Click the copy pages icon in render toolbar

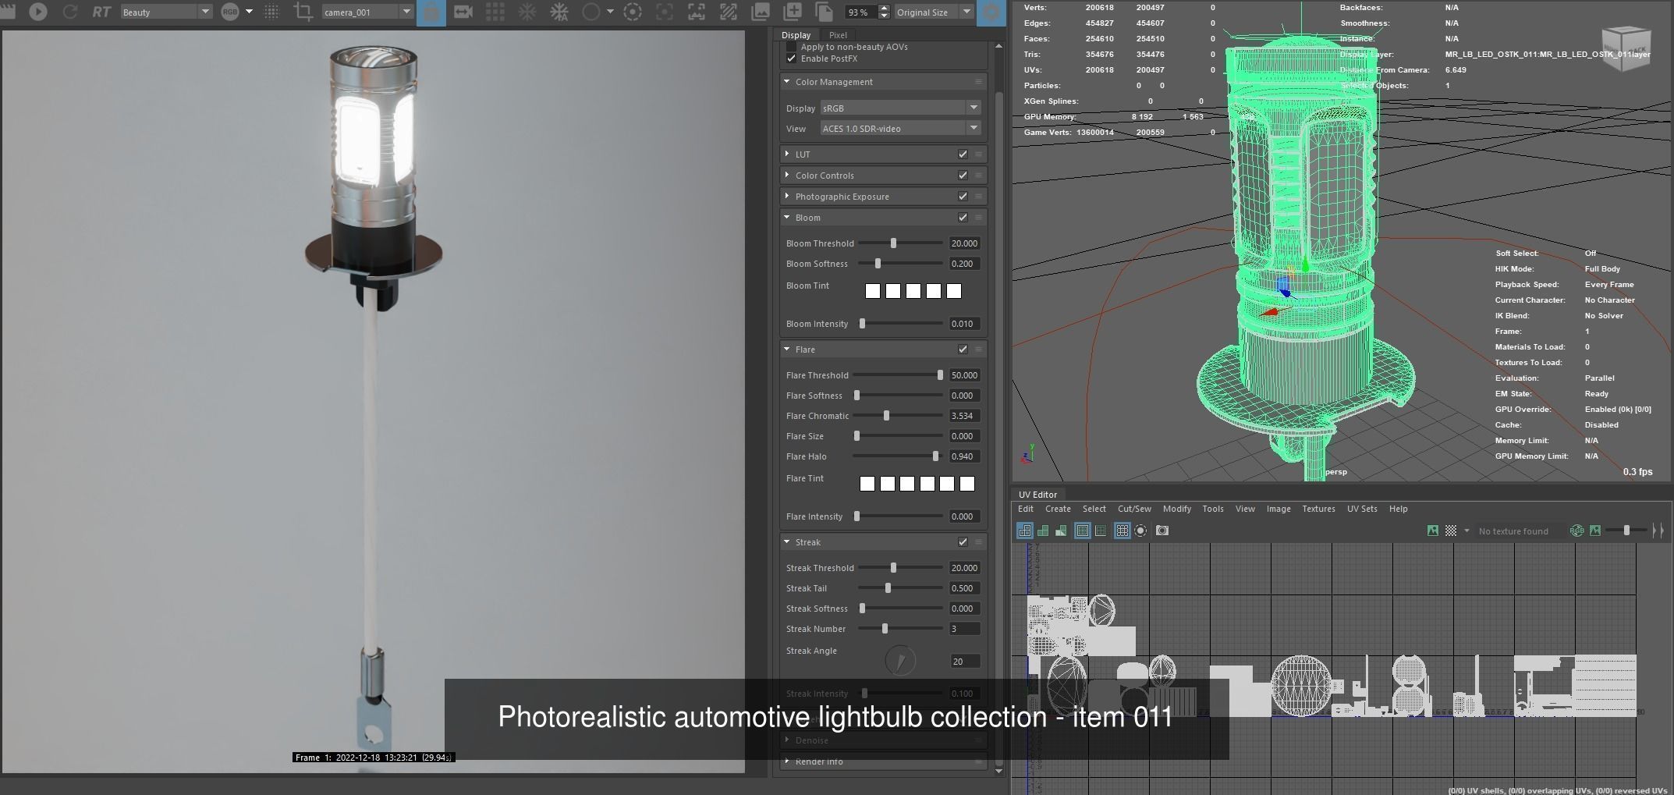(x=824, y=12)
